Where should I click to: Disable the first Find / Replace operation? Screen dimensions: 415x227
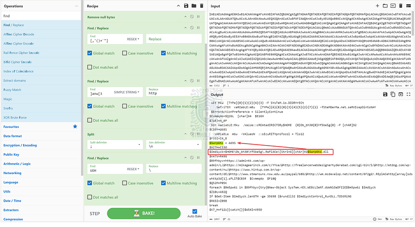click(x=191, y=28)
